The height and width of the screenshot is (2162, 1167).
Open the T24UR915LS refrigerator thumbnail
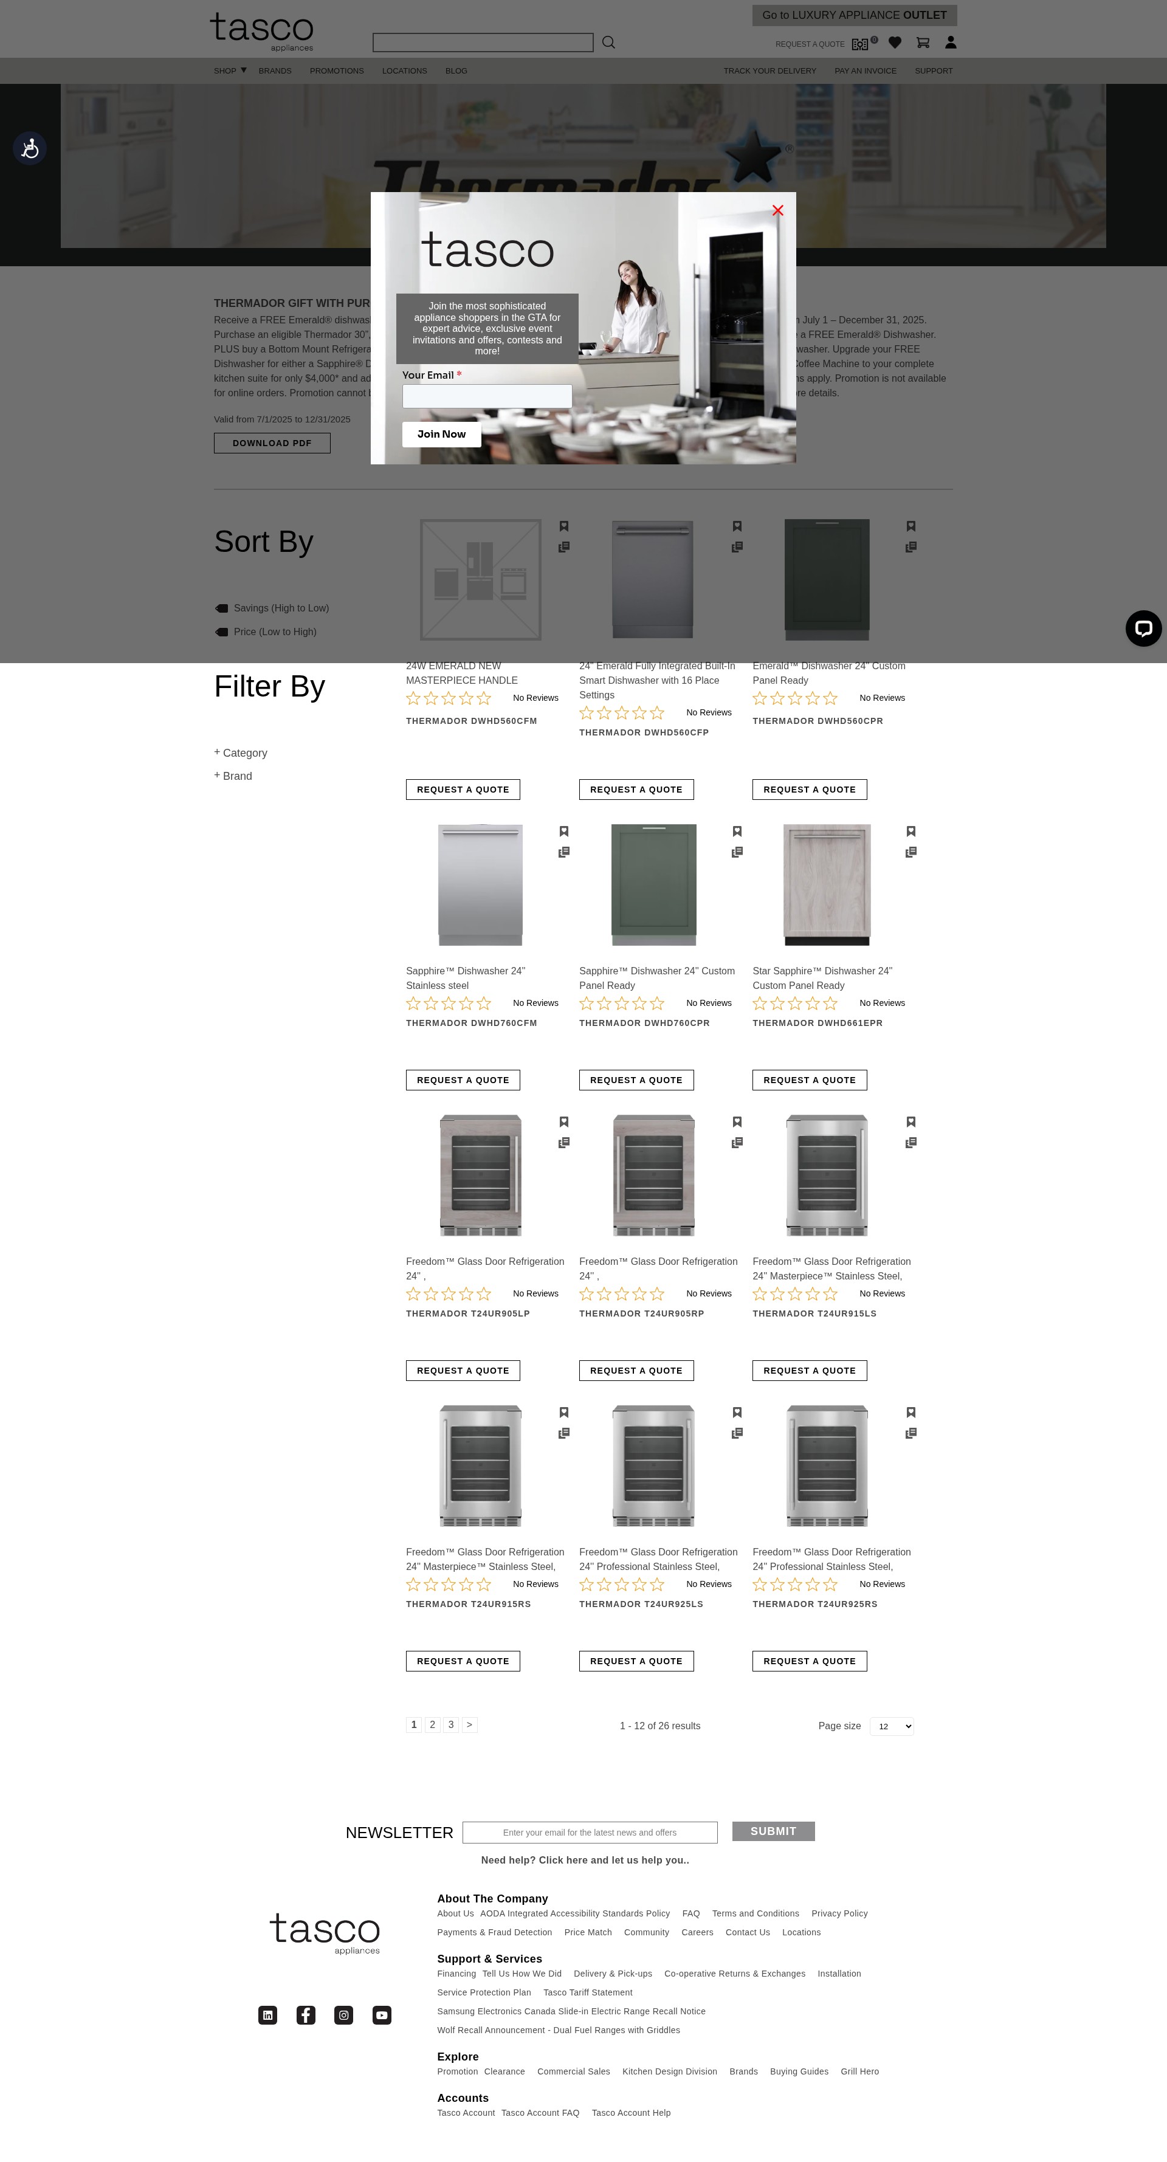827,1175
